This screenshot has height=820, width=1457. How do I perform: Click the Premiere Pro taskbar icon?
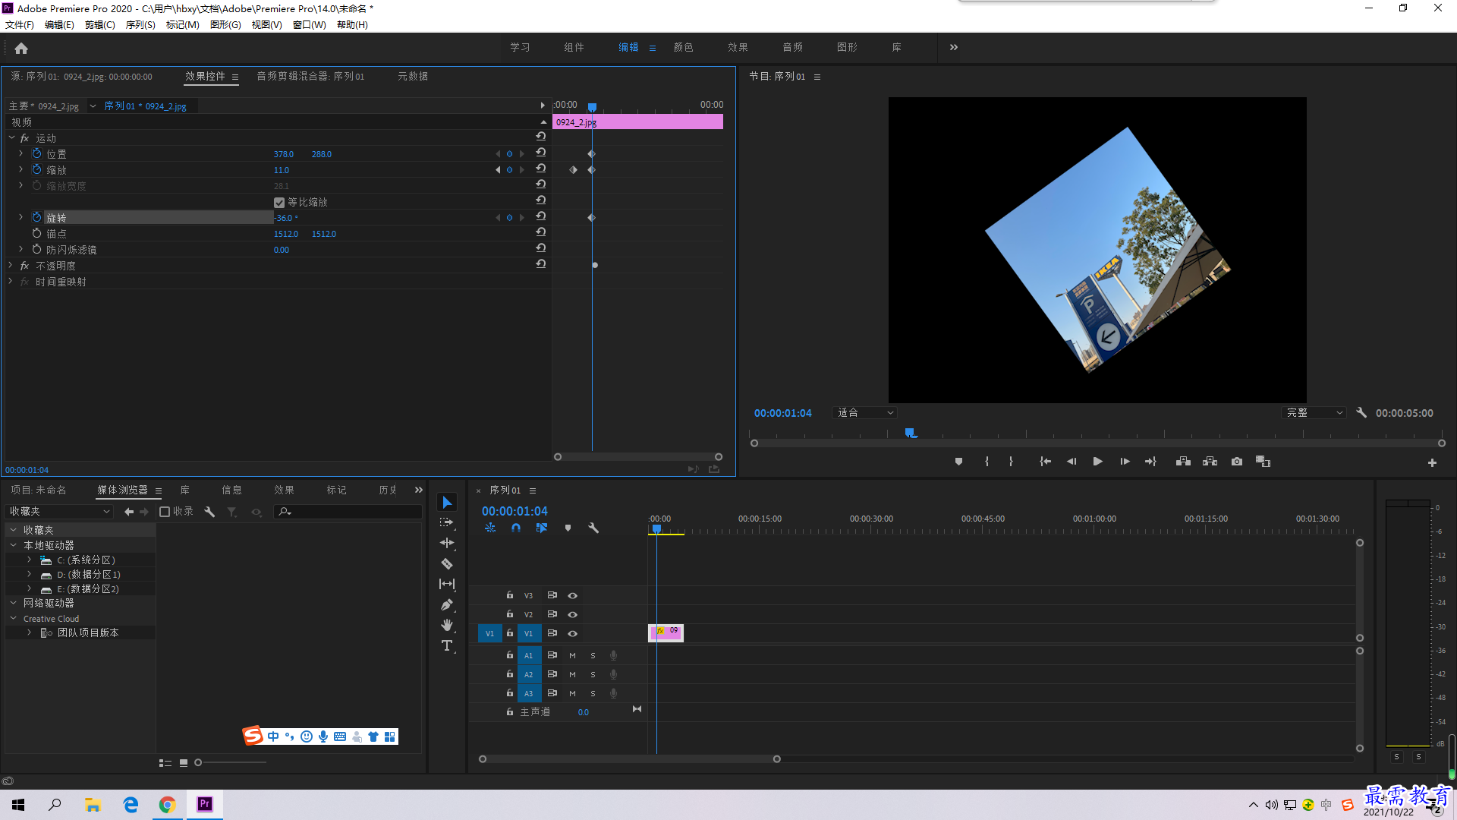[205, 804]
